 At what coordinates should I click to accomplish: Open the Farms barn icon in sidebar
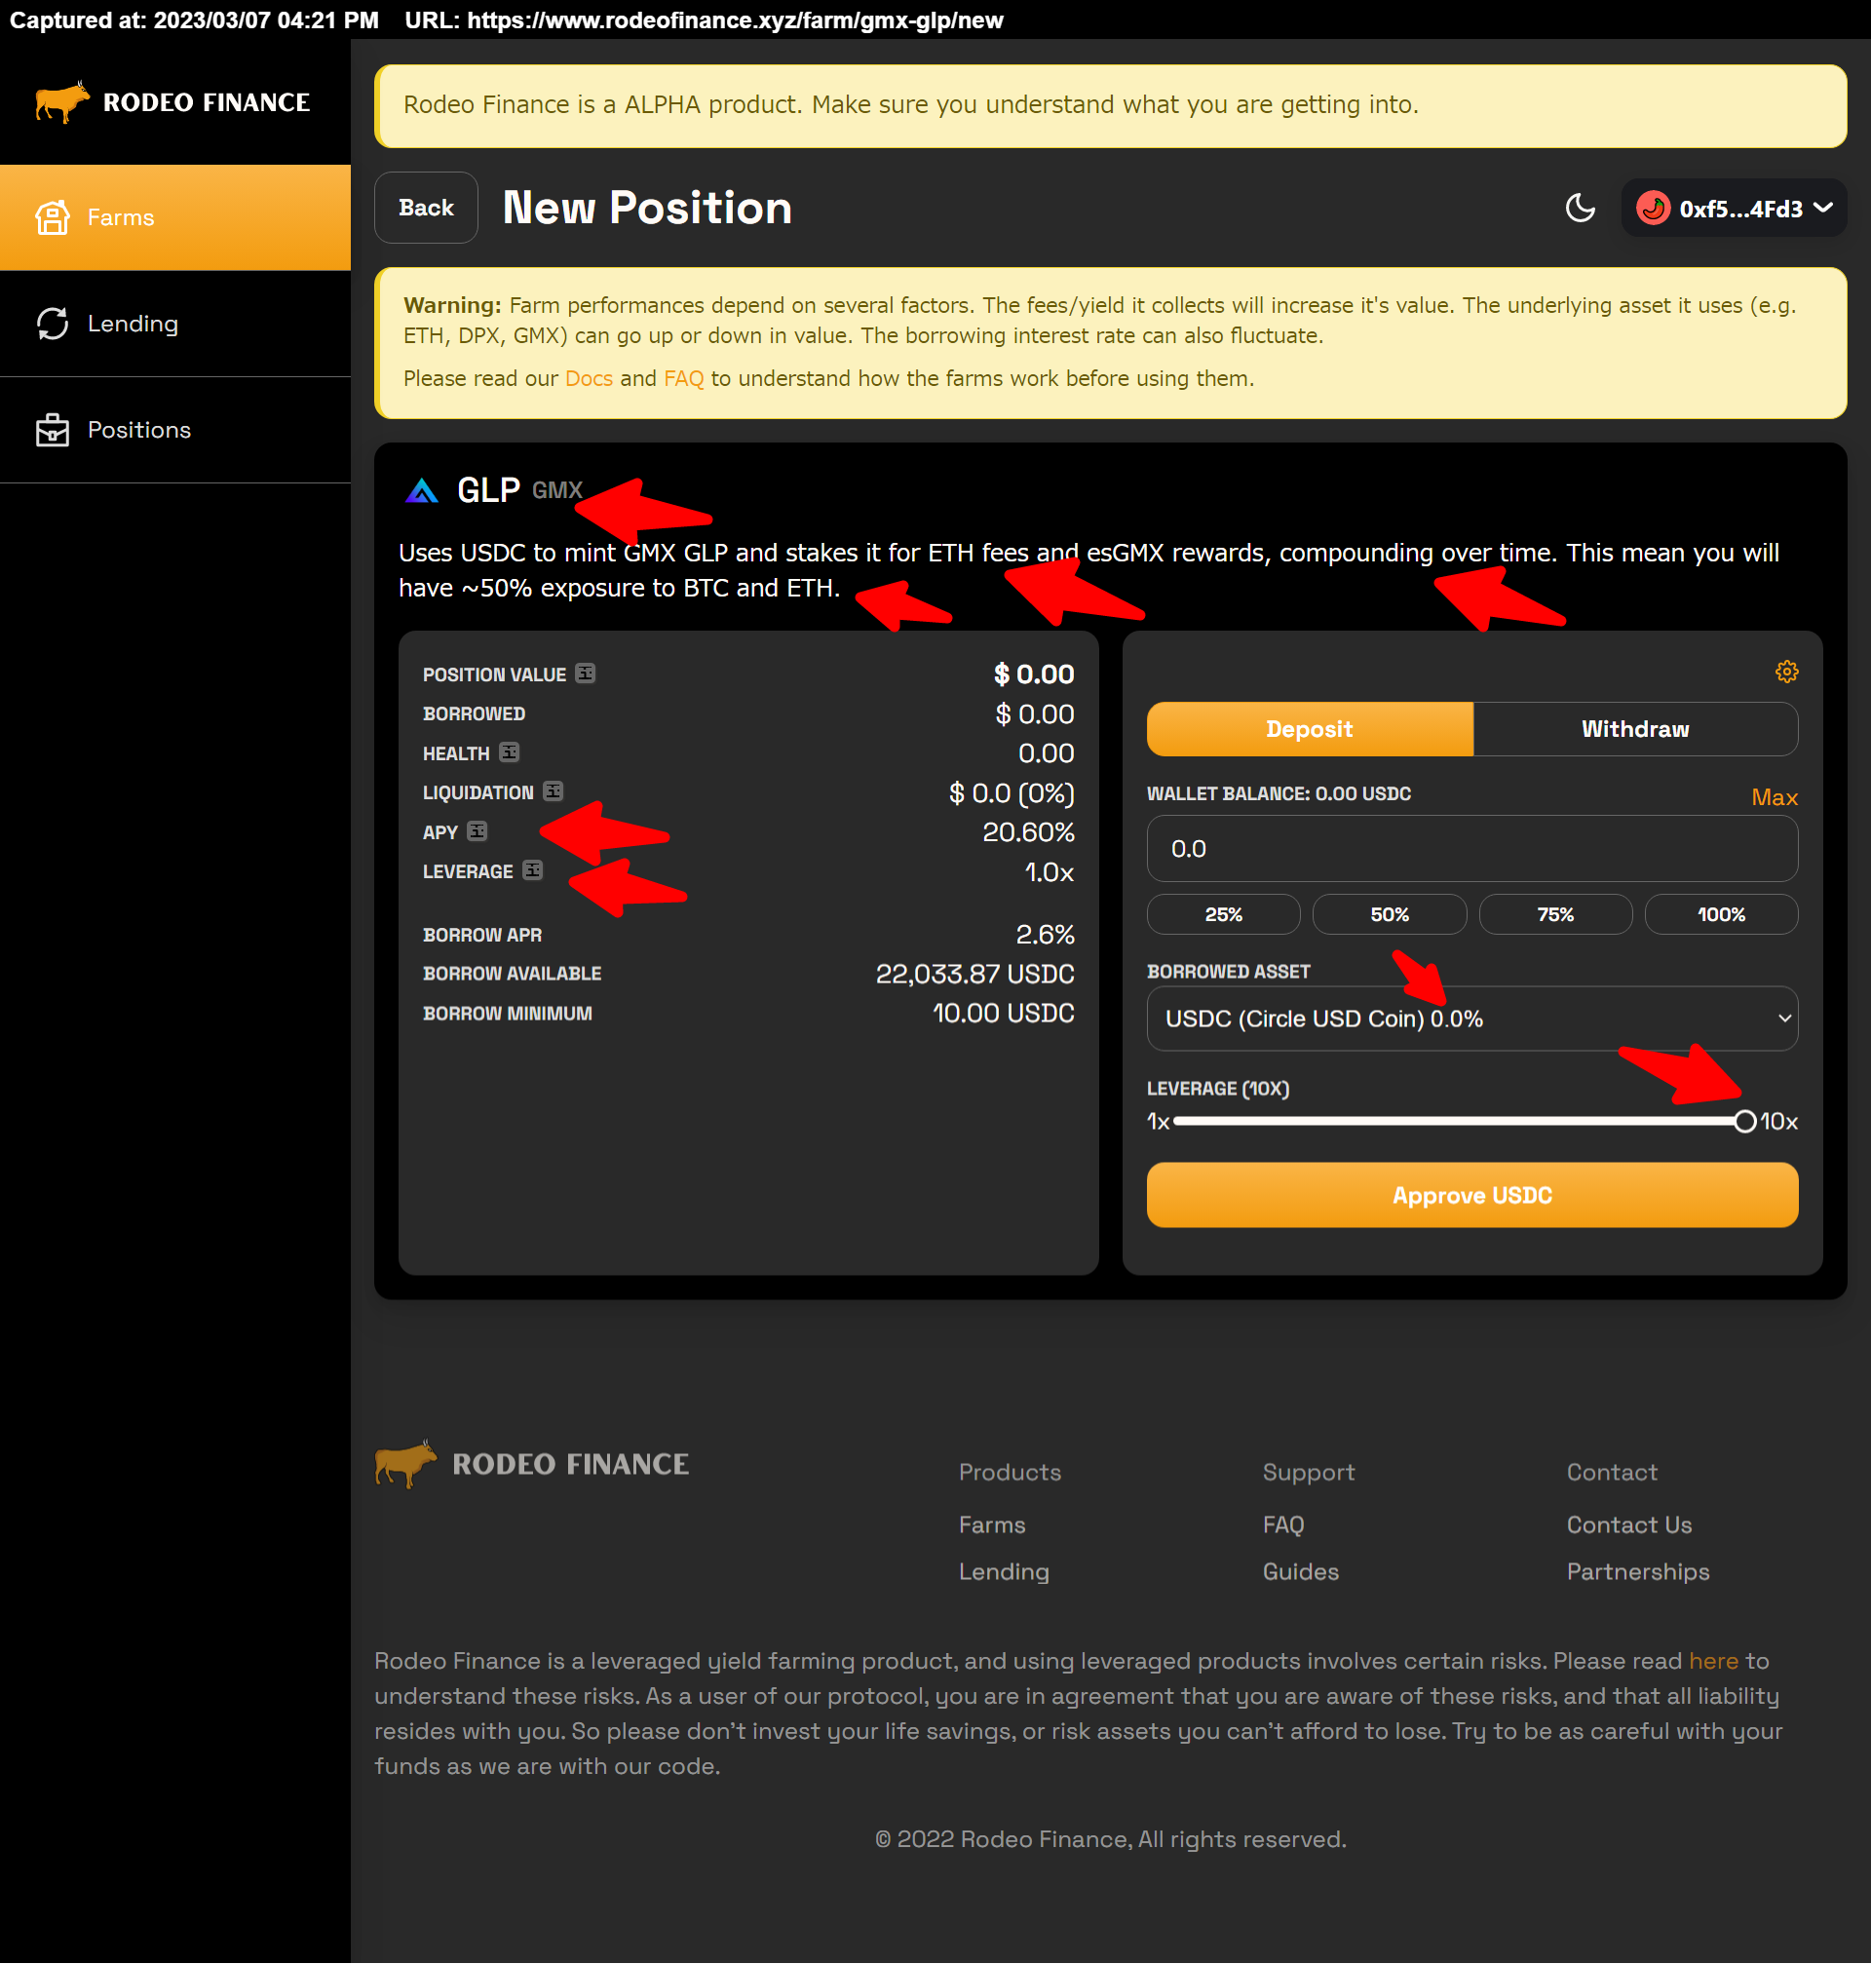coord(53,217)
